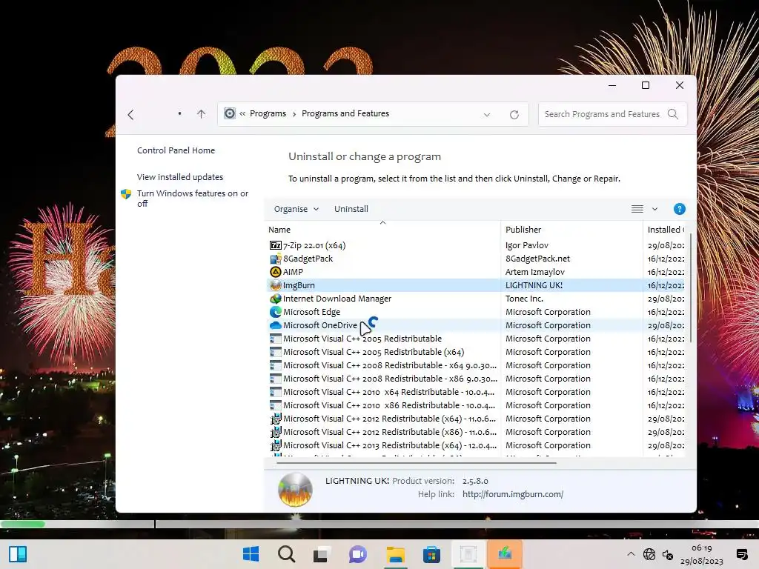
Task: Click the Programs and Features breadcrumb
Action: (345, 113)
